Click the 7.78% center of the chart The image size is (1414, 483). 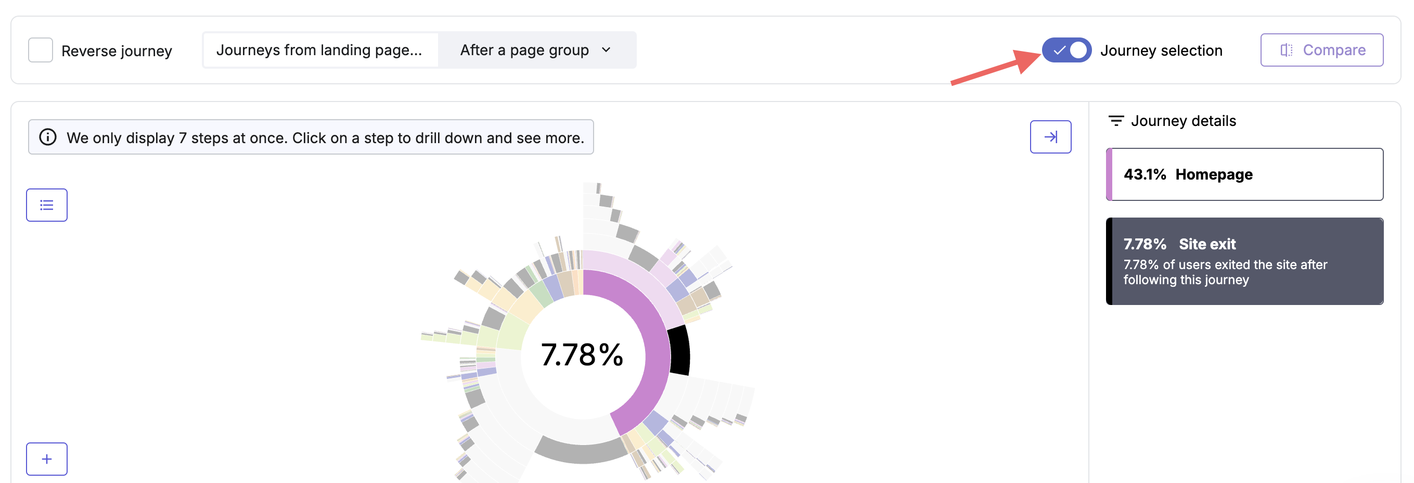(x=582, y=354)
